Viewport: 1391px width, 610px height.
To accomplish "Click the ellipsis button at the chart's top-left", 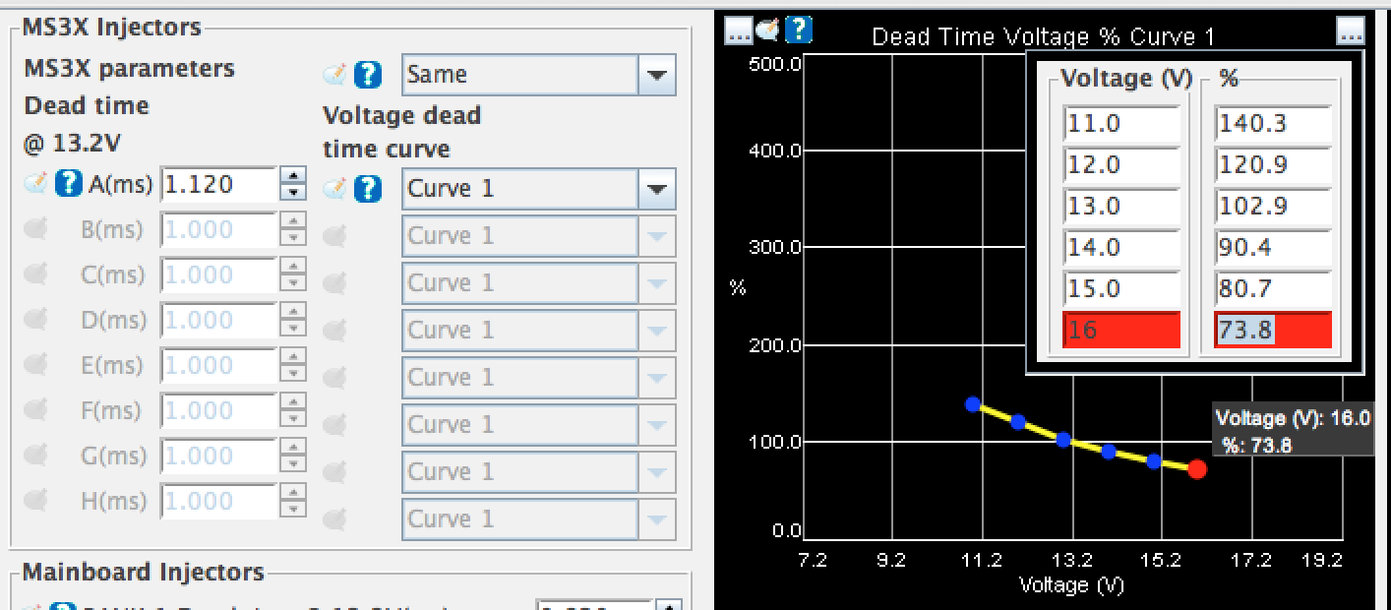I will [738, 31].
